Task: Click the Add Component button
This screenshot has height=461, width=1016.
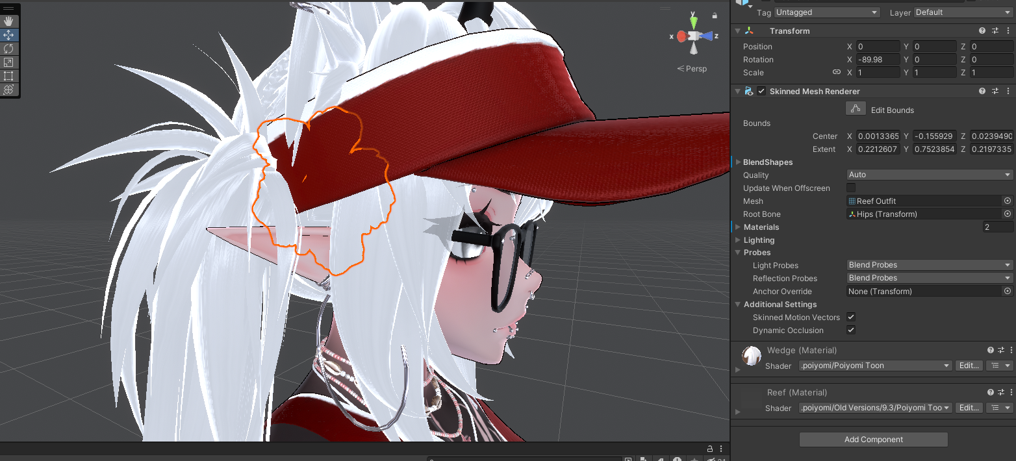Action: pyautogui.click(x=873, y=440)
